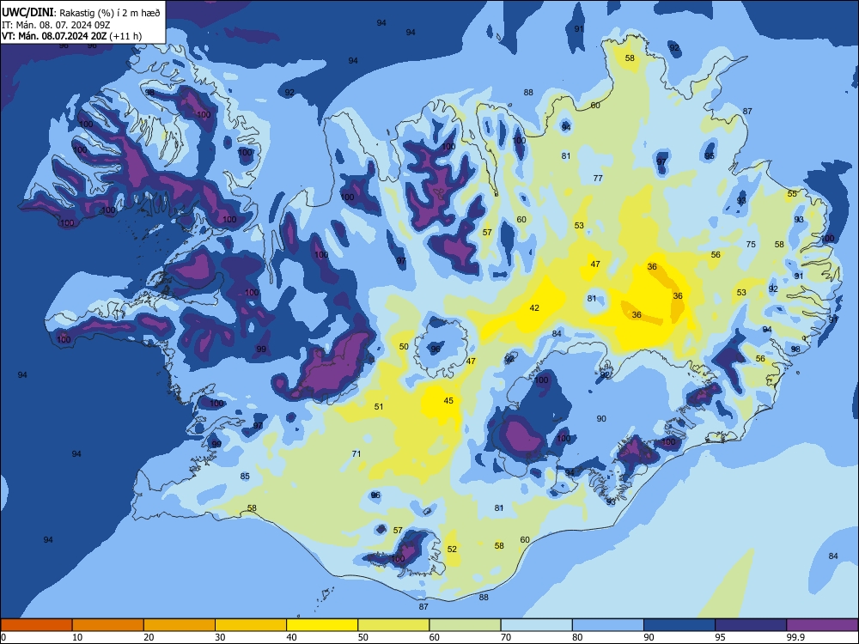The width and height of the screenshot is (859, 644).
Task: Click the '20' legend scale label
Action: coord(149,637)
